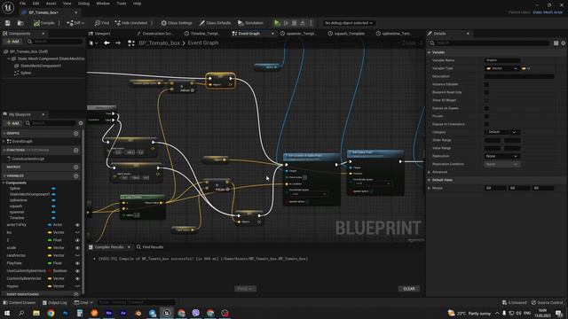
Task: Open the Diff dropdown
Action: (75, 23)
